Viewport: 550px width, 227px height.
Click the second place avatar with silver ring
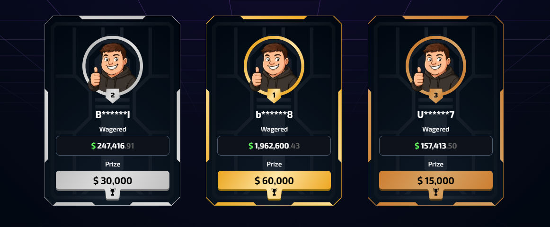tap(113, 66)
